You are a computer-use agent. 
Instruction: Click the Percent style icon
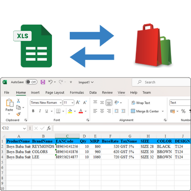pos(183,111)
